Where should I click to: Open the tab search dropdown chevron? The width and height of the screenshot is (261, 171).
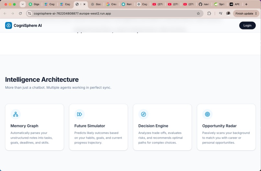[x=23, y=4]
